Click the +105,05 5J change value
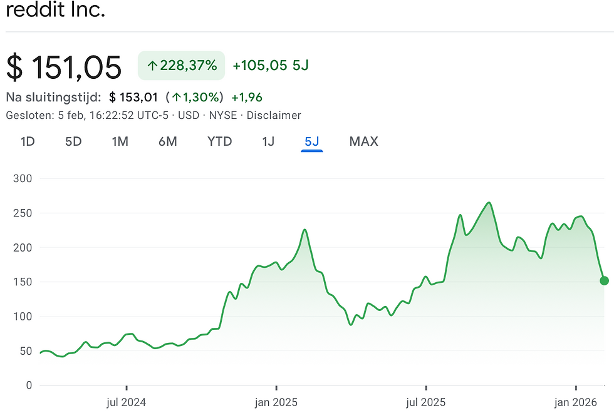This screenshot has width=614, height=418. (271, 65)
